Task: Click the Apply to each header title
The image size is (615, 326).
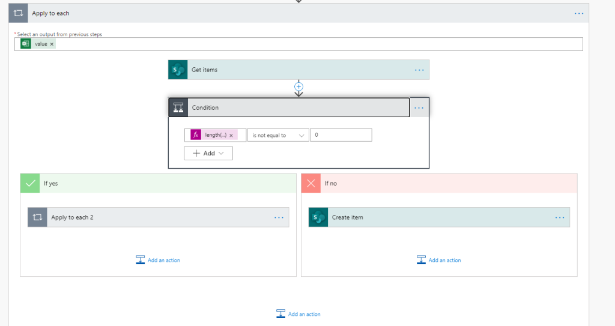Action: click(50, 13)
